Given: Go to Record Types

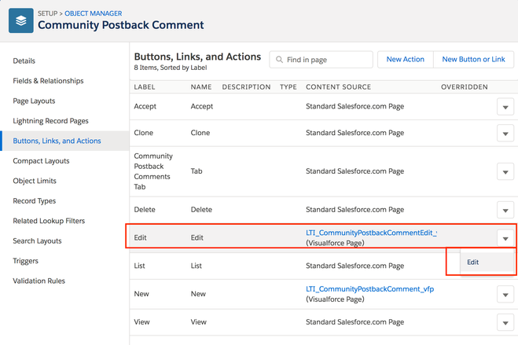Looking at the screenshot, I should [34, 201].
